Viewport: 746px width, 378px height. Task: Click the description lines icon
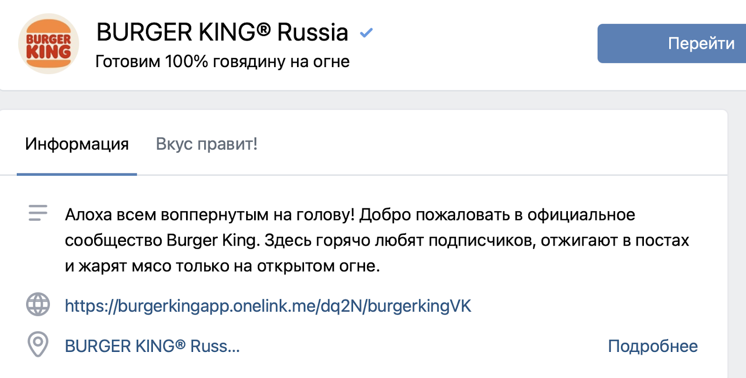pyautogui.click(x=38, y=213)
